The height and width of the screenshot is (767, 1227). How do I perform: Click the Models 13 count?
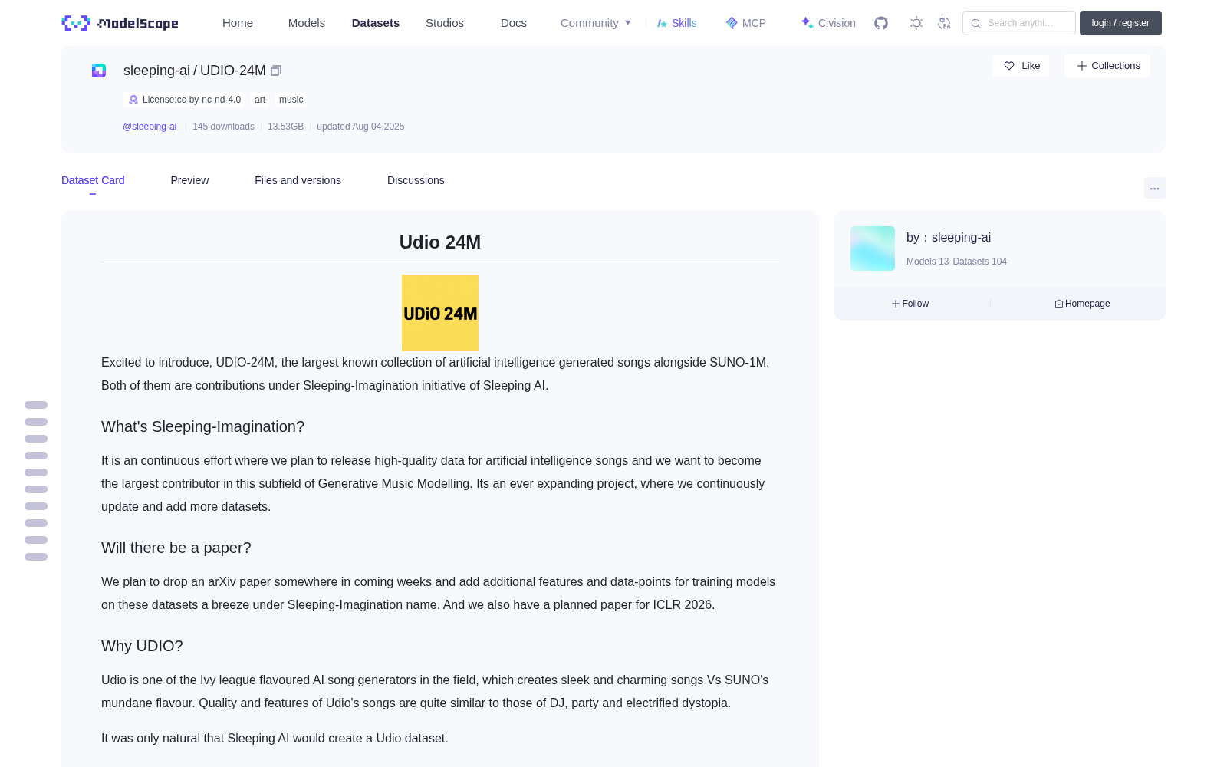click(x=927, y=262)
